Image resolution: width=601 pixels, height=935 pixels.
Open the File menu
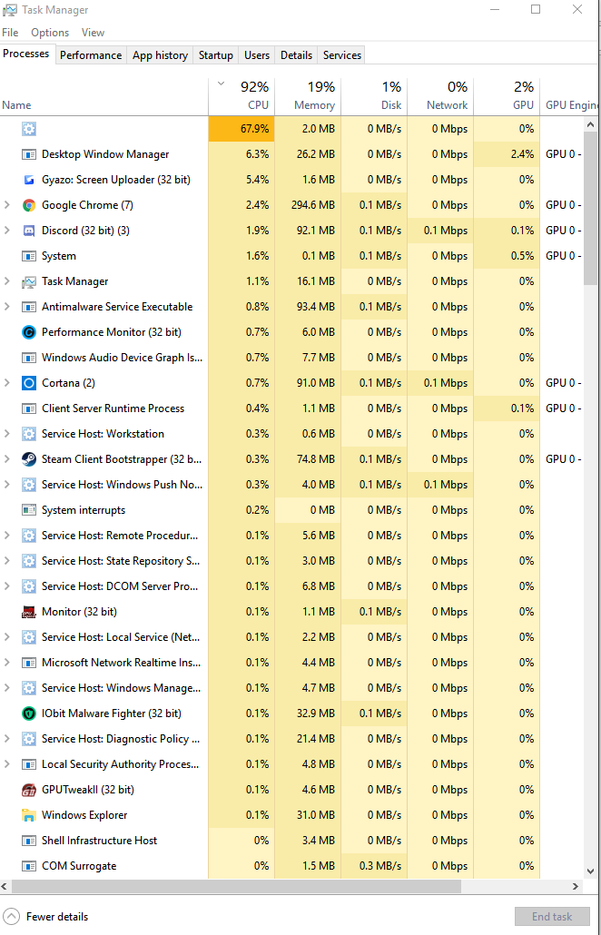(10, 33)
